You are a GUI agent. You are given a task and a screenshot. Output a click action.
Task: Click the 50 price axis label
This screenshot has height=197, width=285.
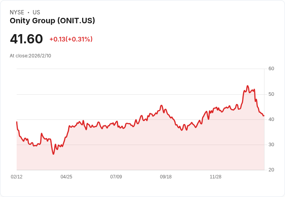tap(271, 94)
